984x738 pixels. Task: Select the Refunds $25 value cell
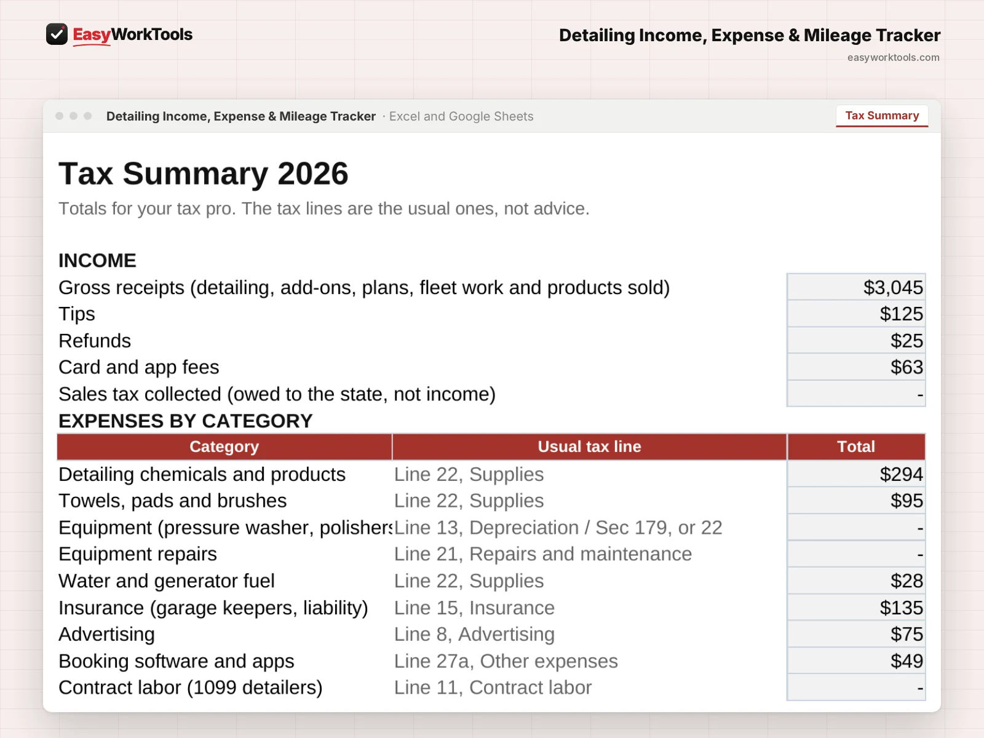[x=856, y=341]
